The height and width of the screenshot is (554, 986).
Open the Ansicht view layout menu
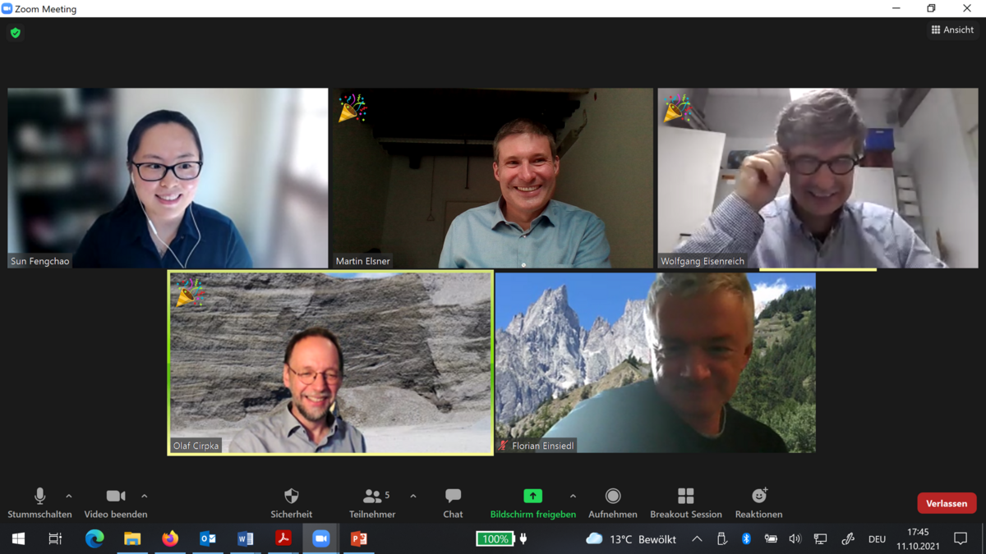click(x=952, y=30)
